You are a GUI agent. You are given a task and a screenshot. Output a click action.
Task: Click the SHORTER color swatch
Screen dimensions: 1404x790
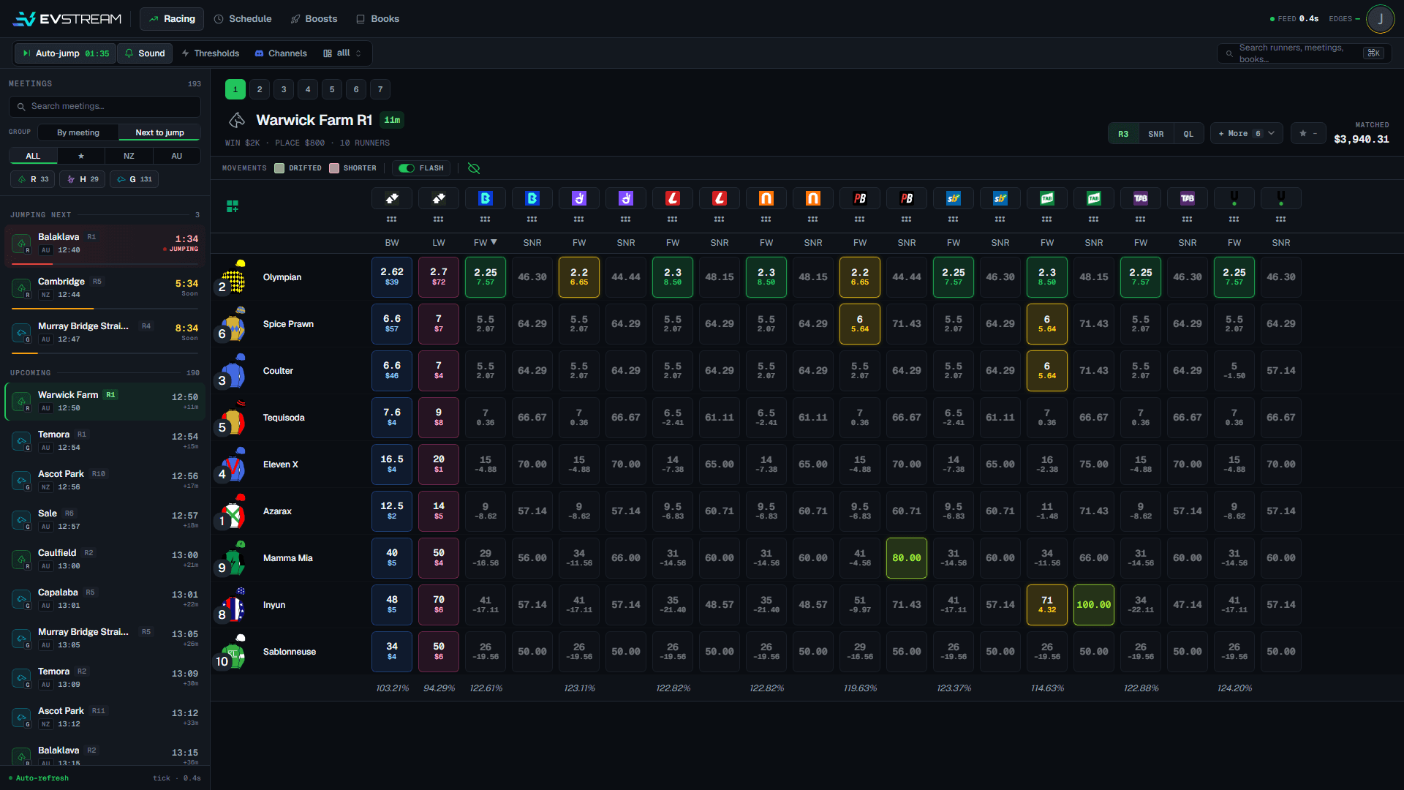334,168
